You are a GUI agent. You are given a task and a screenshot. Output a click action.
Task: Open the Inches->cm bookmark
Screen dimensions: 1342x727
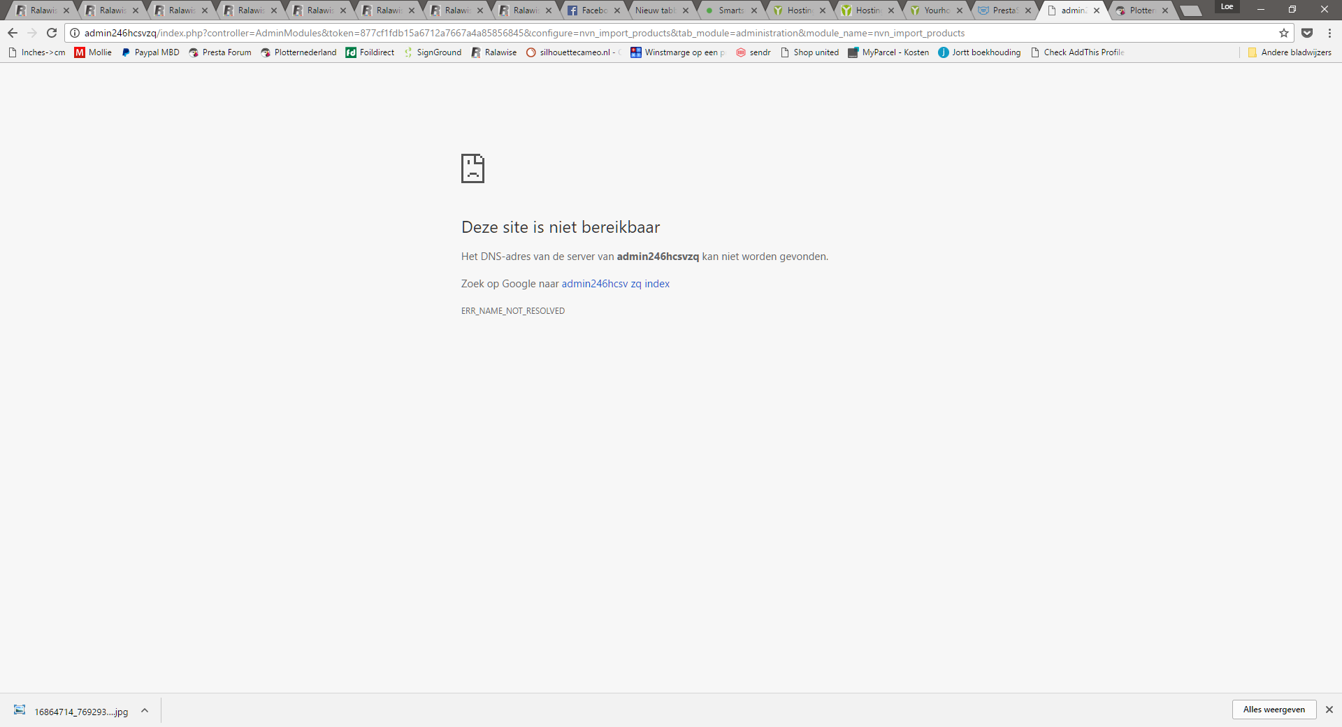pos(36,52)
